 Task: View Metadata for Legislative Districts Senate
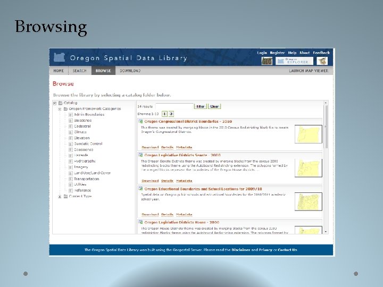184,181
